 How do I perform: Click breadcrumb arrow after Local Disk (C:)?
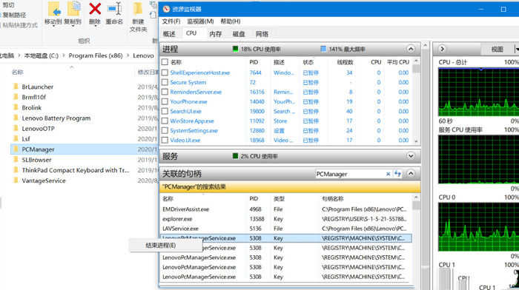coord(64,55)
